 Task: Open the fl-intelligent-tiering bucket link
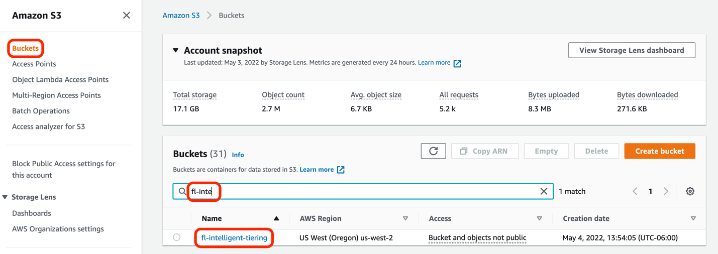(x=234, y=238)
